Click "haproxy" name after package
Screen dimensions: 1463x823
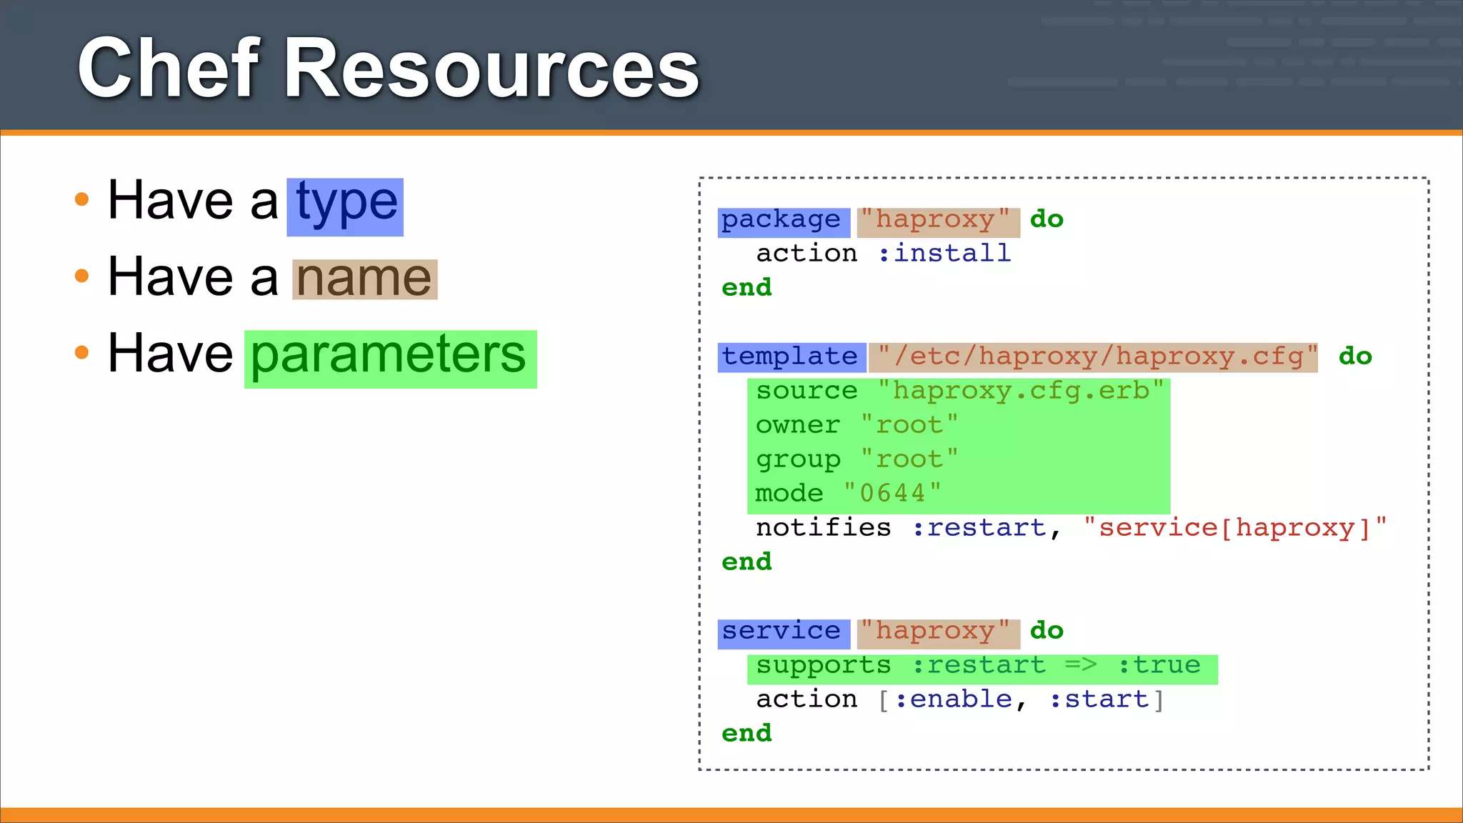pyautogui.click(x=938, y=221)
